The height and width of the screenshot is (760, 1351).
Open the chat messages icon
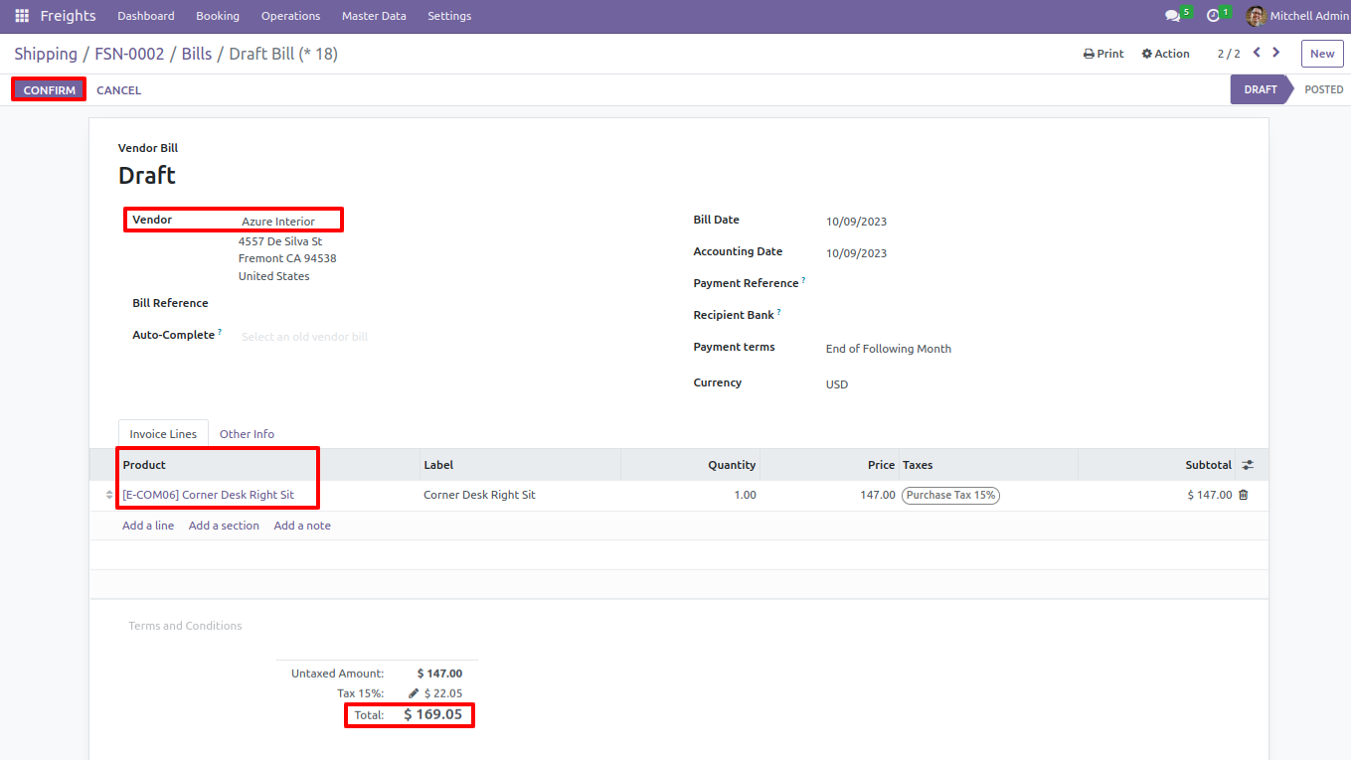pyautogui.click(x=1173, y=16)
